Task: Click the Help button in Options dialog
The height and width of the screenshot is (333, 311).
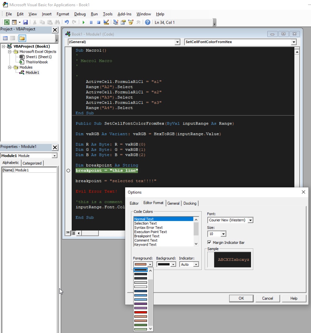Action: pyautogui.click(x=294, y=298)
